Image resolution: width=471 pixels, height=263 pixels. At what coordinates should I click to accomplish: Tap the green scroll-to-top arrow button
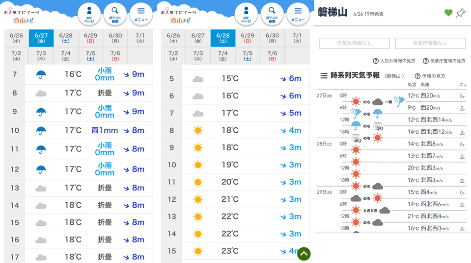[304, 253]
